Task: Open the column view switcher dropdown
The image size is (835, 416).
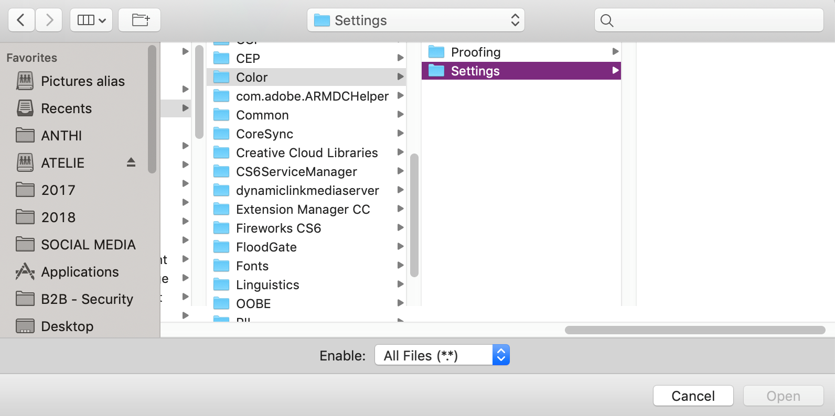Action: (91, 19)
